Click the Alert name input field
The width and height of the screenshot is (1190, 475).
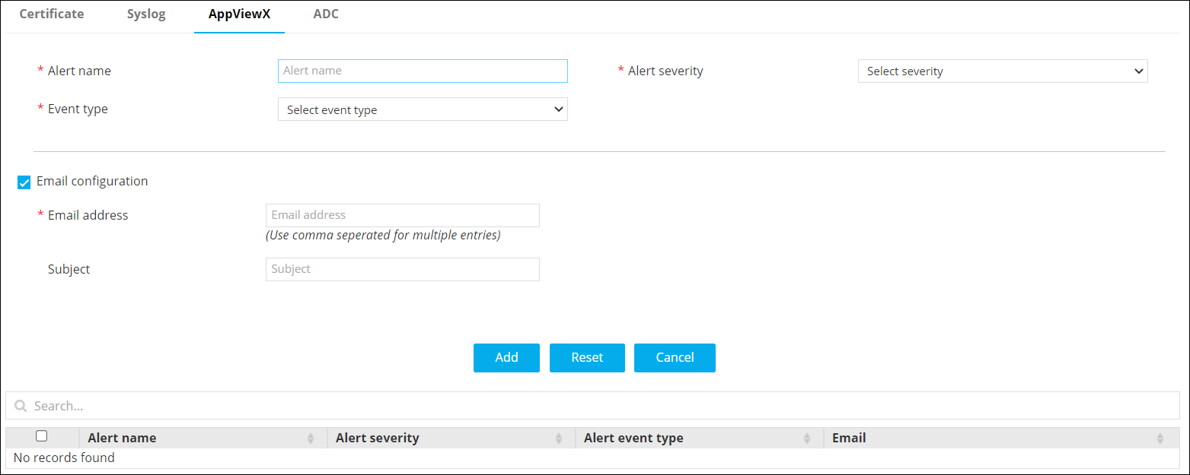pyautogui.click(x=423, y=71)
